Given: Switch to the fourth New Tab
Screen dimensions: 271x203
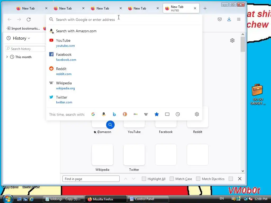Looking at the screenshot, I should tap(140, 8).
